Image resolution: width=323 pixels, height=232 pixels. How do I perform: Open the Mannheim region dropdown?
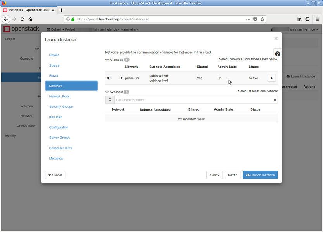(130, 29)
